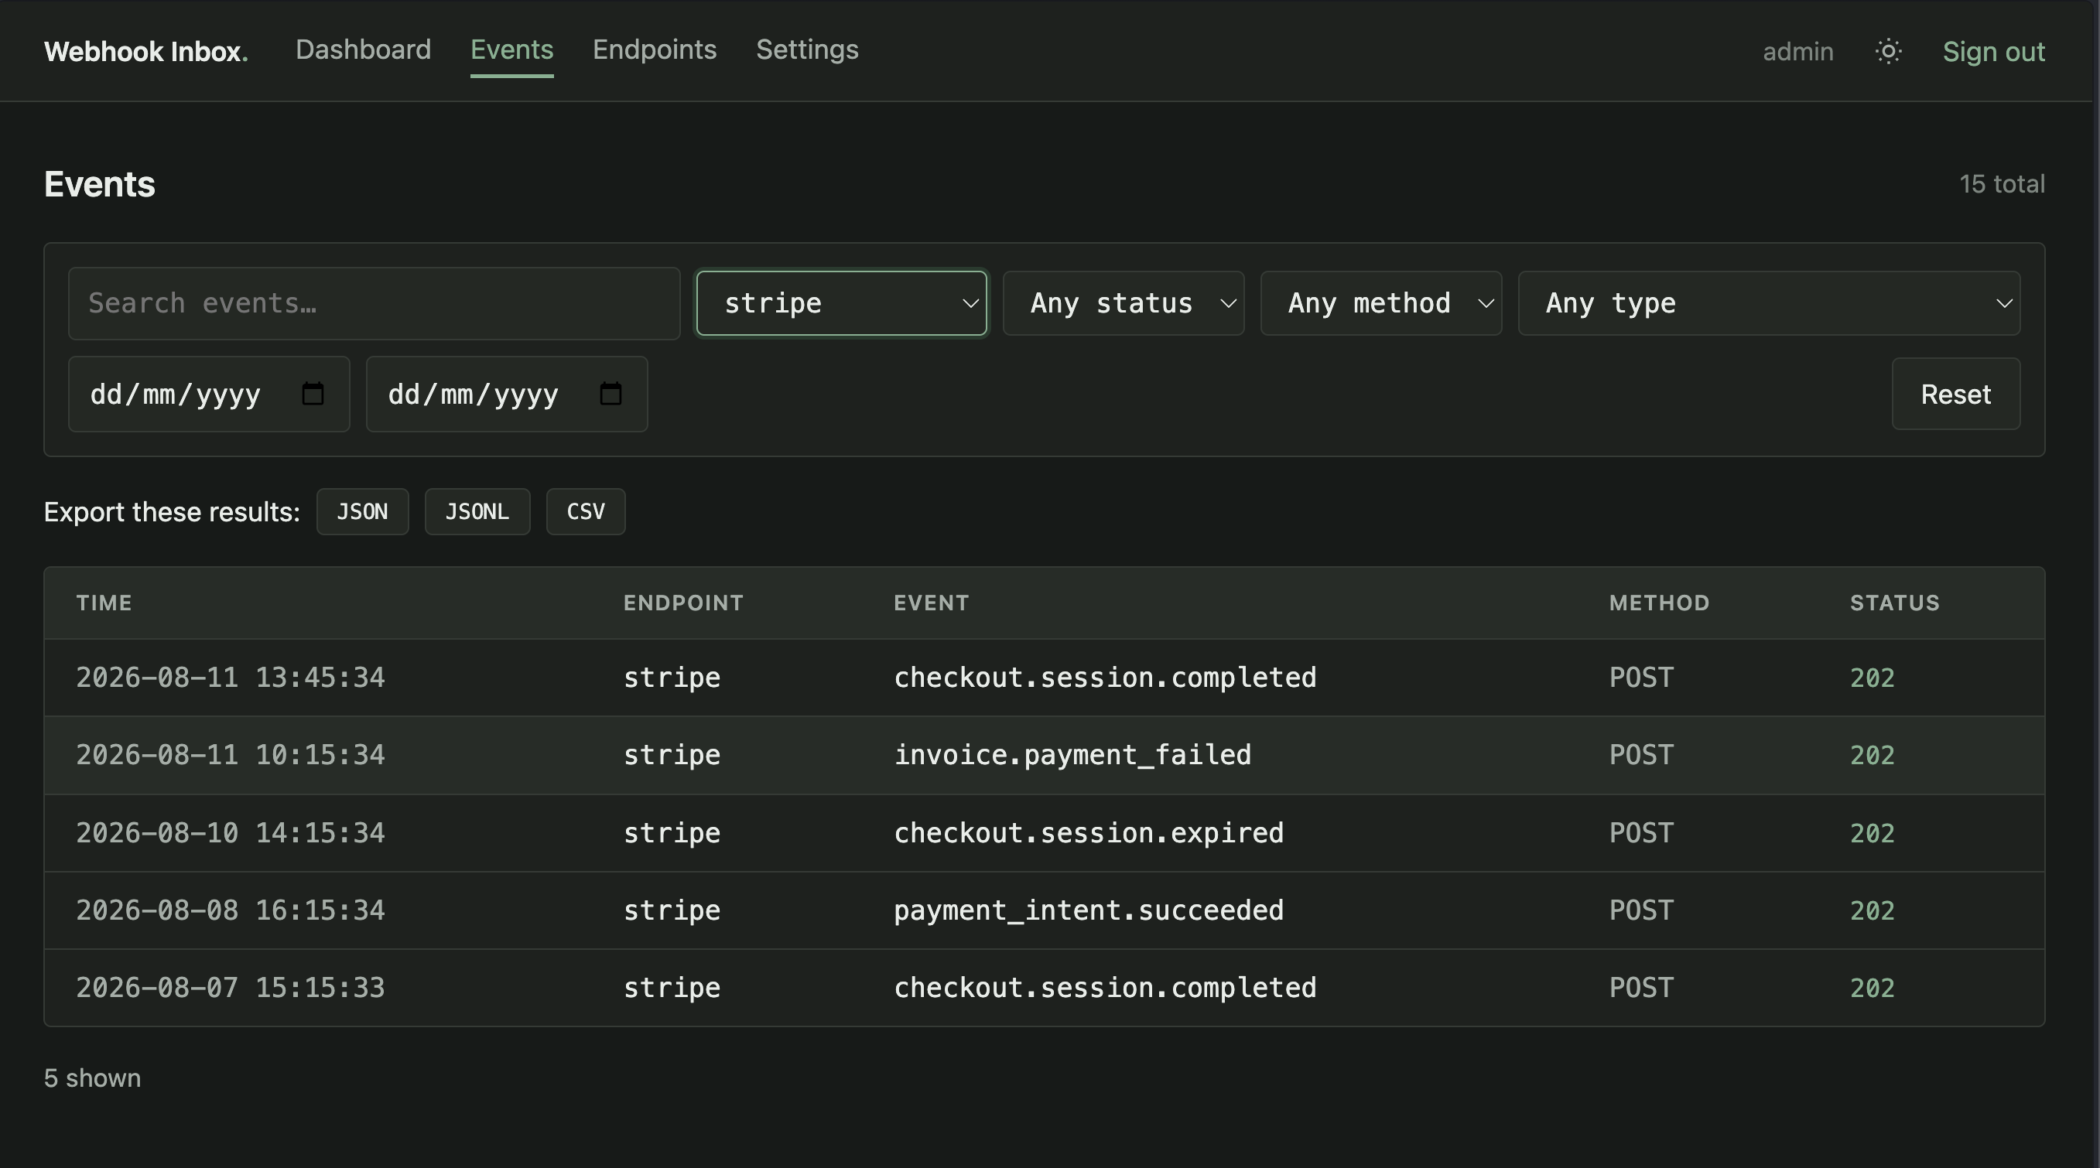The image size is (2100, 1168).
Task: Click the 202 status of invoice.payment_failed
Action: coord(1873,755)
